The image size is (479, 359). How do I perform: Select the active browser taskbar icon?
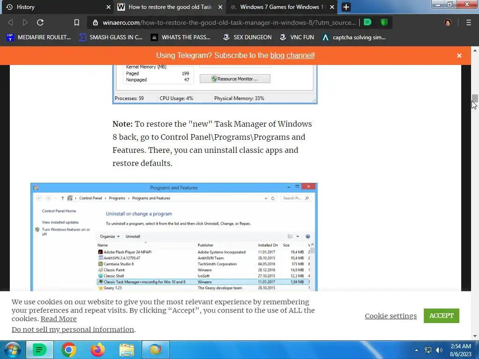tap(155, 350)
